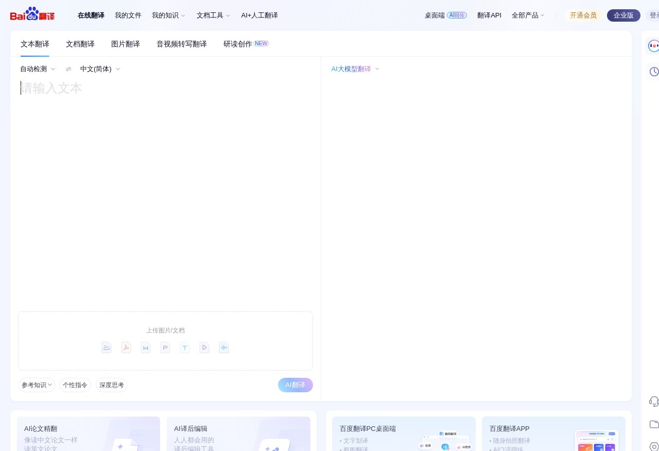
Task: Toggle 深度思考 deep thinking mode
Action: [x=112, y=385]
